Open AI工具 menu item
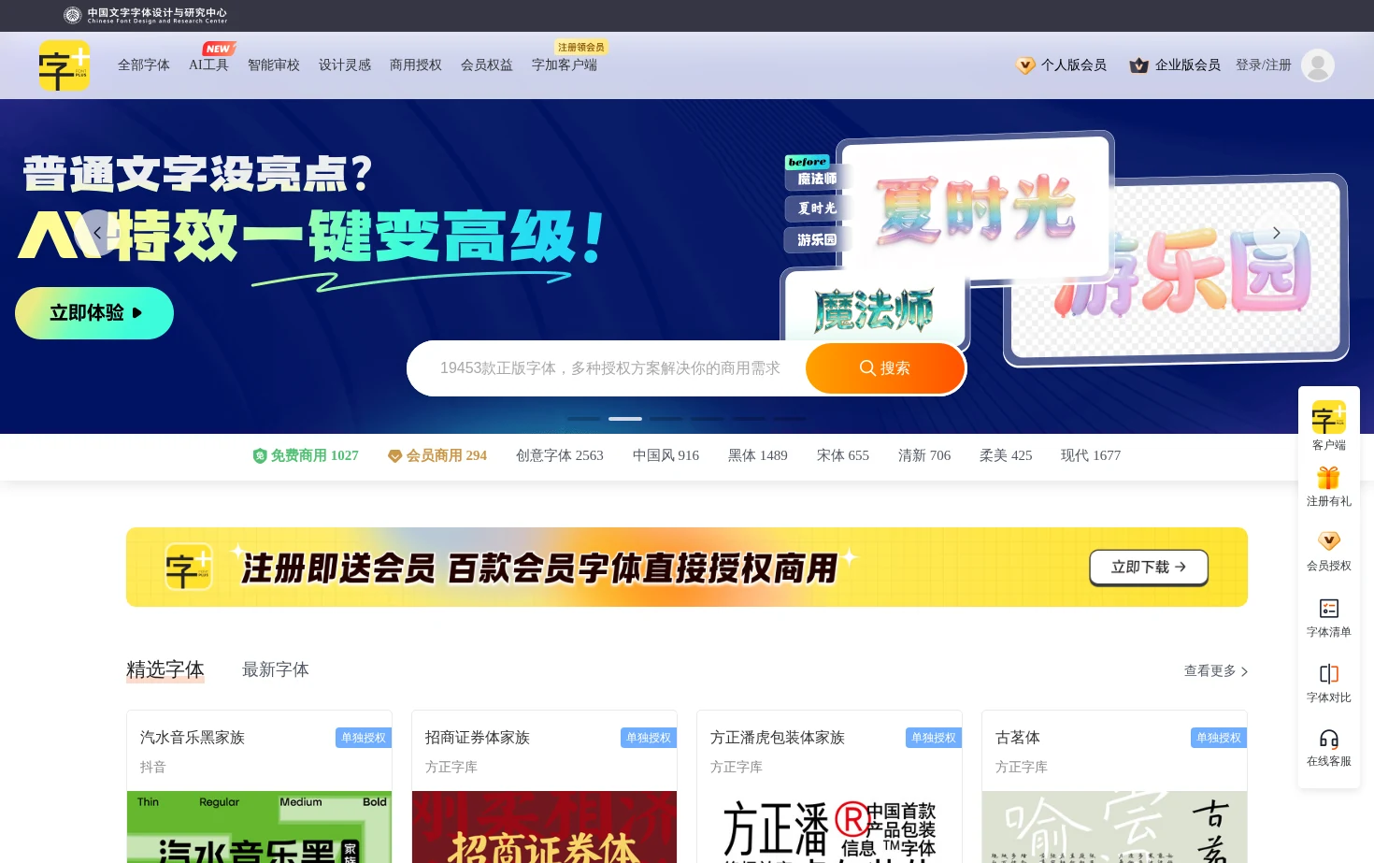Image resolution: width=1374 pixels, height=863 pixels. tap(208, 65)
